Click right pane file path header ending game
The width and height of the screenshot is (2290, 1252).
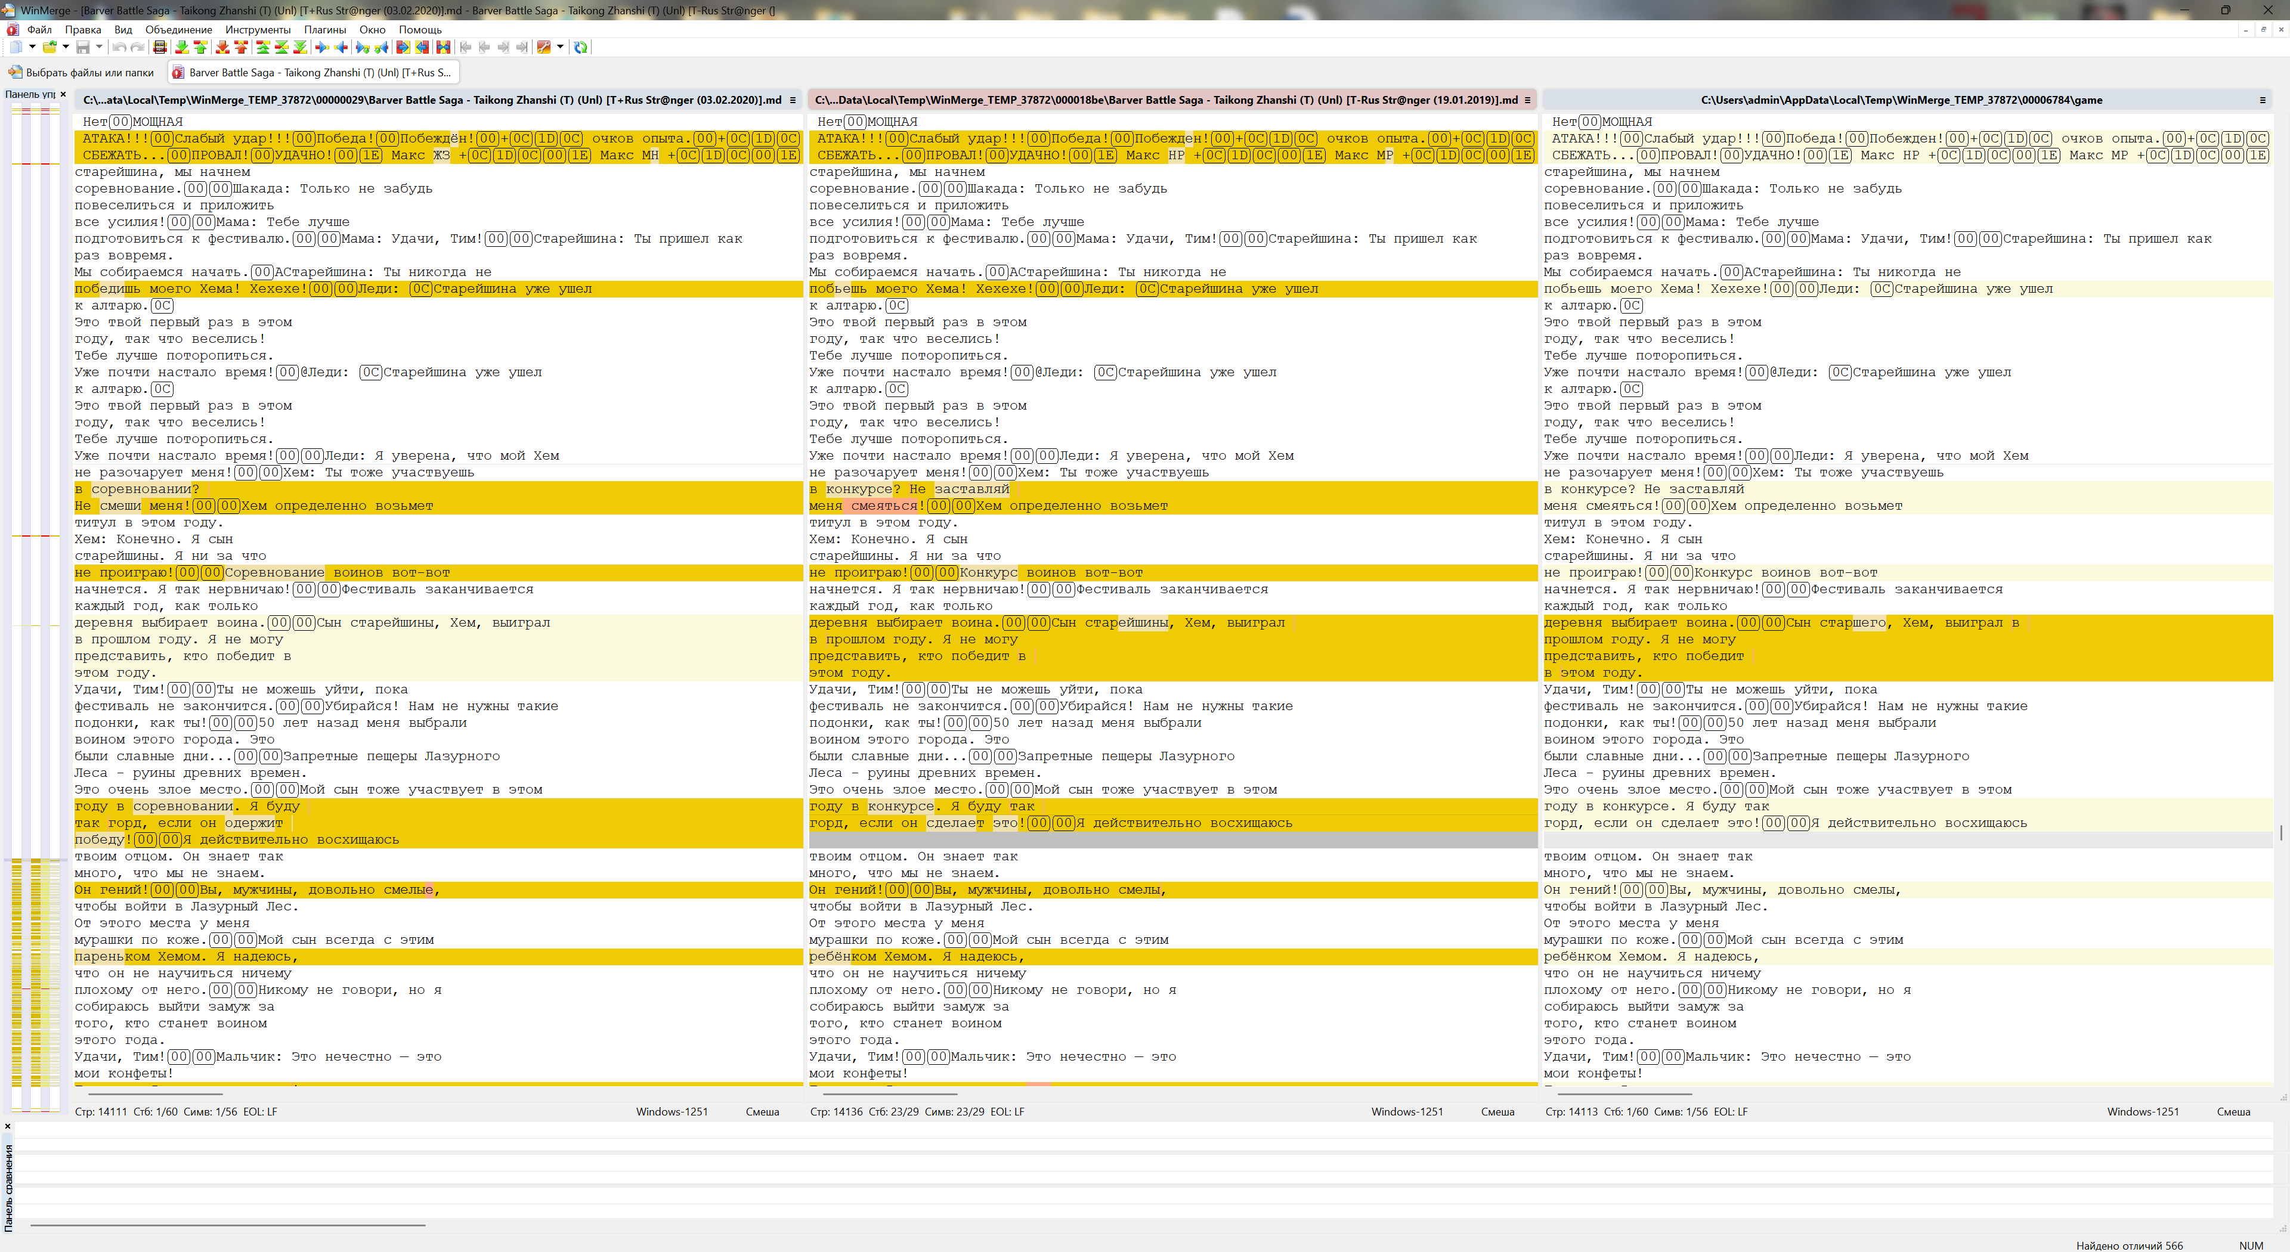point(1902,100)
